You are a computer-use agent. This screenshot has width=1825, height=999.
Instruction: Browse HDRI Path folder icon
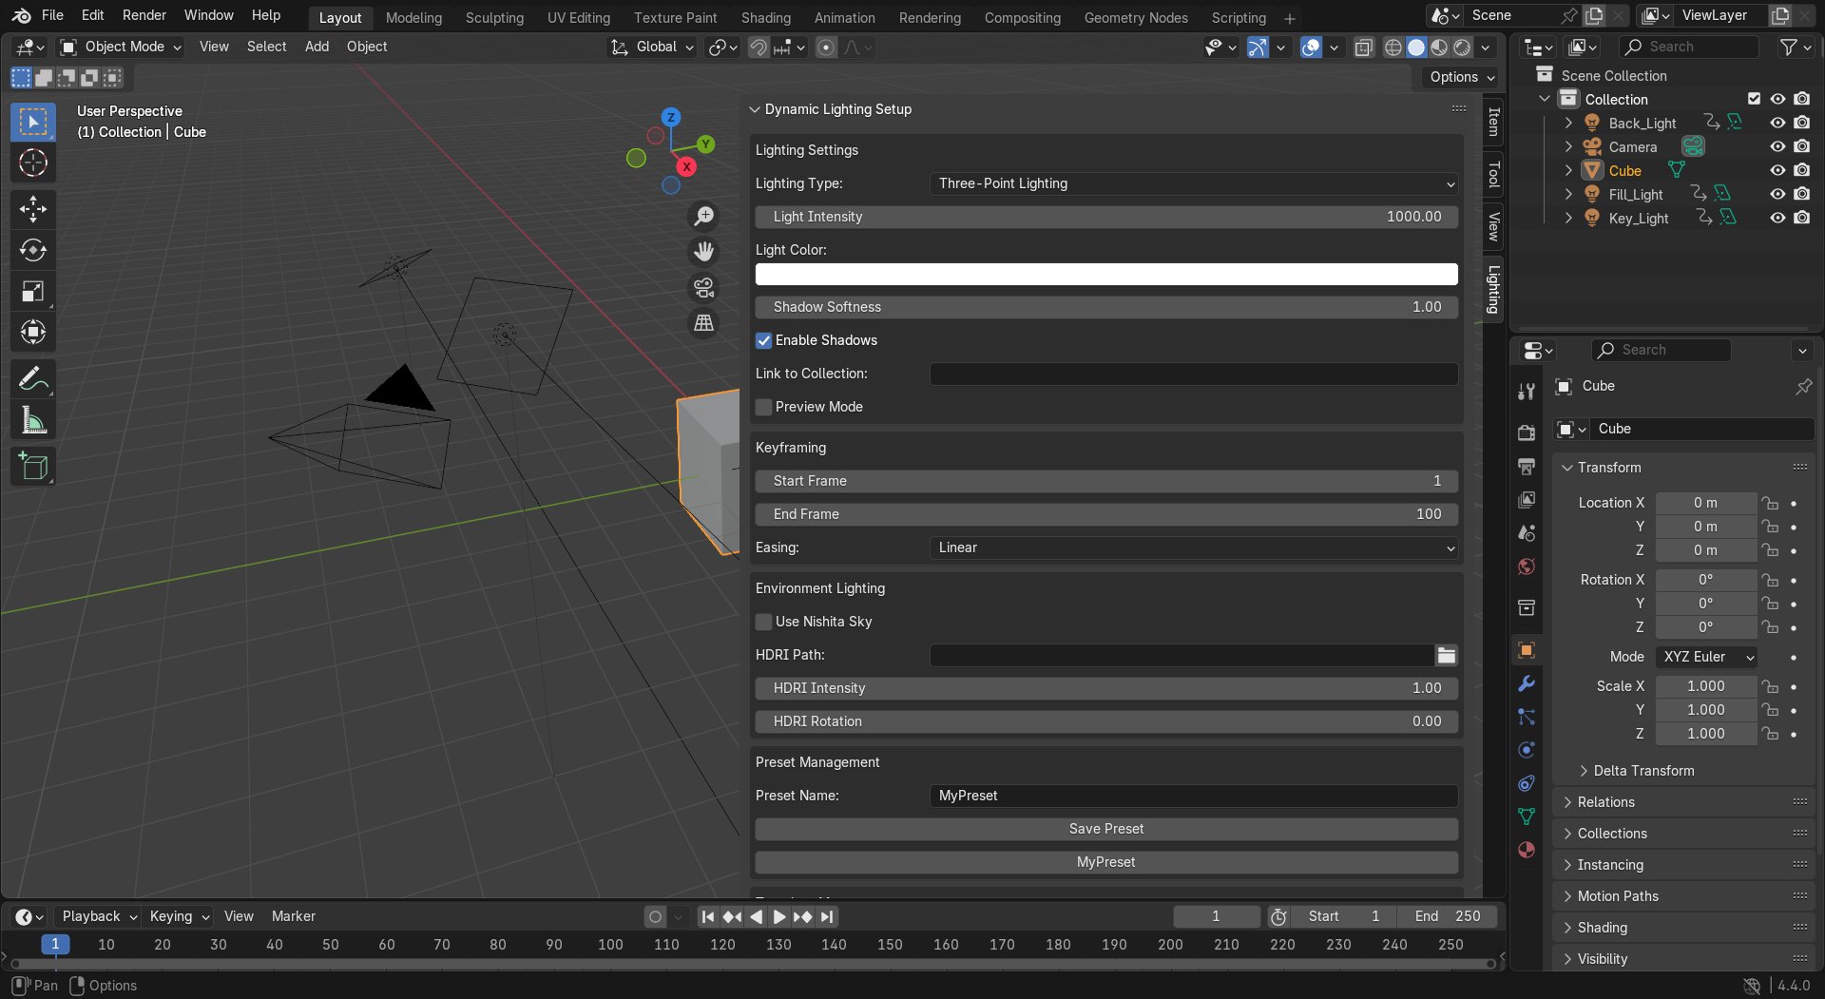click(x=1446, y=655)
